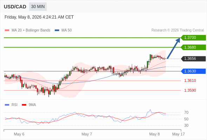The height and width of the screenshot is (140, 207).
Task: Click the black 1.3656 current price tag
Action: tap(193, 58)
